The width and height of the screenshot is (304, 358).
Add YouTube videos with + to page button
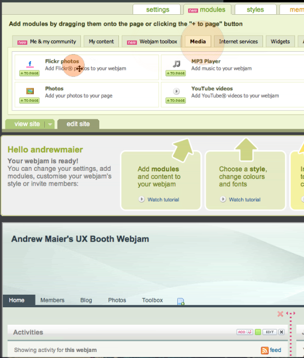(176, 100)
